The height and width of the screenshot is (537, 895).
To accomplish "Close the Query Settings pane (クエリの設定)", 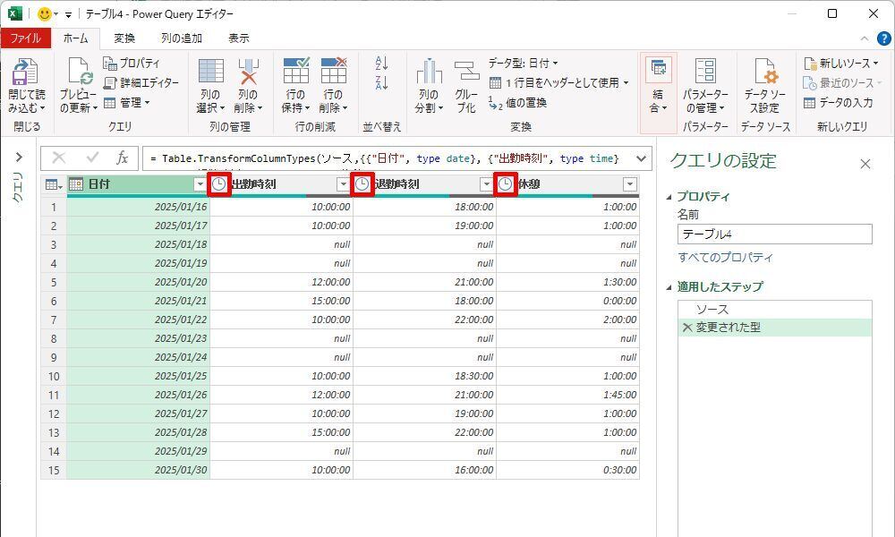I will click(x=865, y=165).
